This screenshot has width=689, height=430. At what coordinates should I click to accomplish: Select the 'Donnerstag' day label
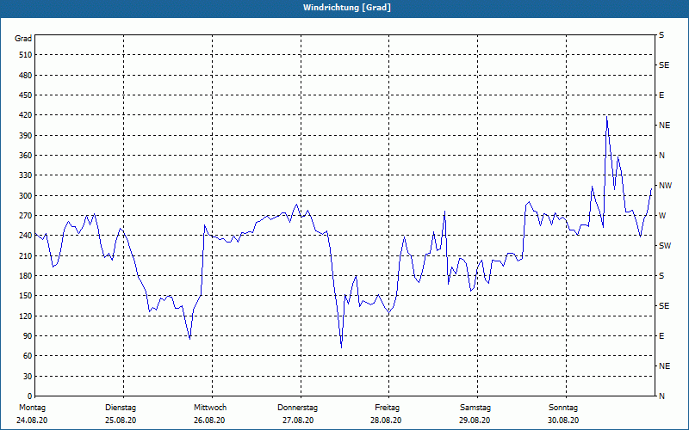click(297, 408)
